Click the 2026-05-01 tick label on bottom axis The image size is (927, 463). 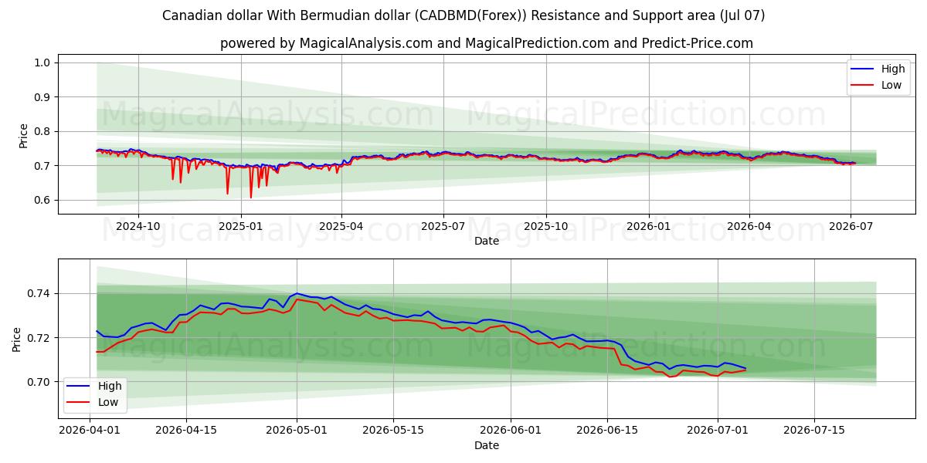[x=297, y=432]
